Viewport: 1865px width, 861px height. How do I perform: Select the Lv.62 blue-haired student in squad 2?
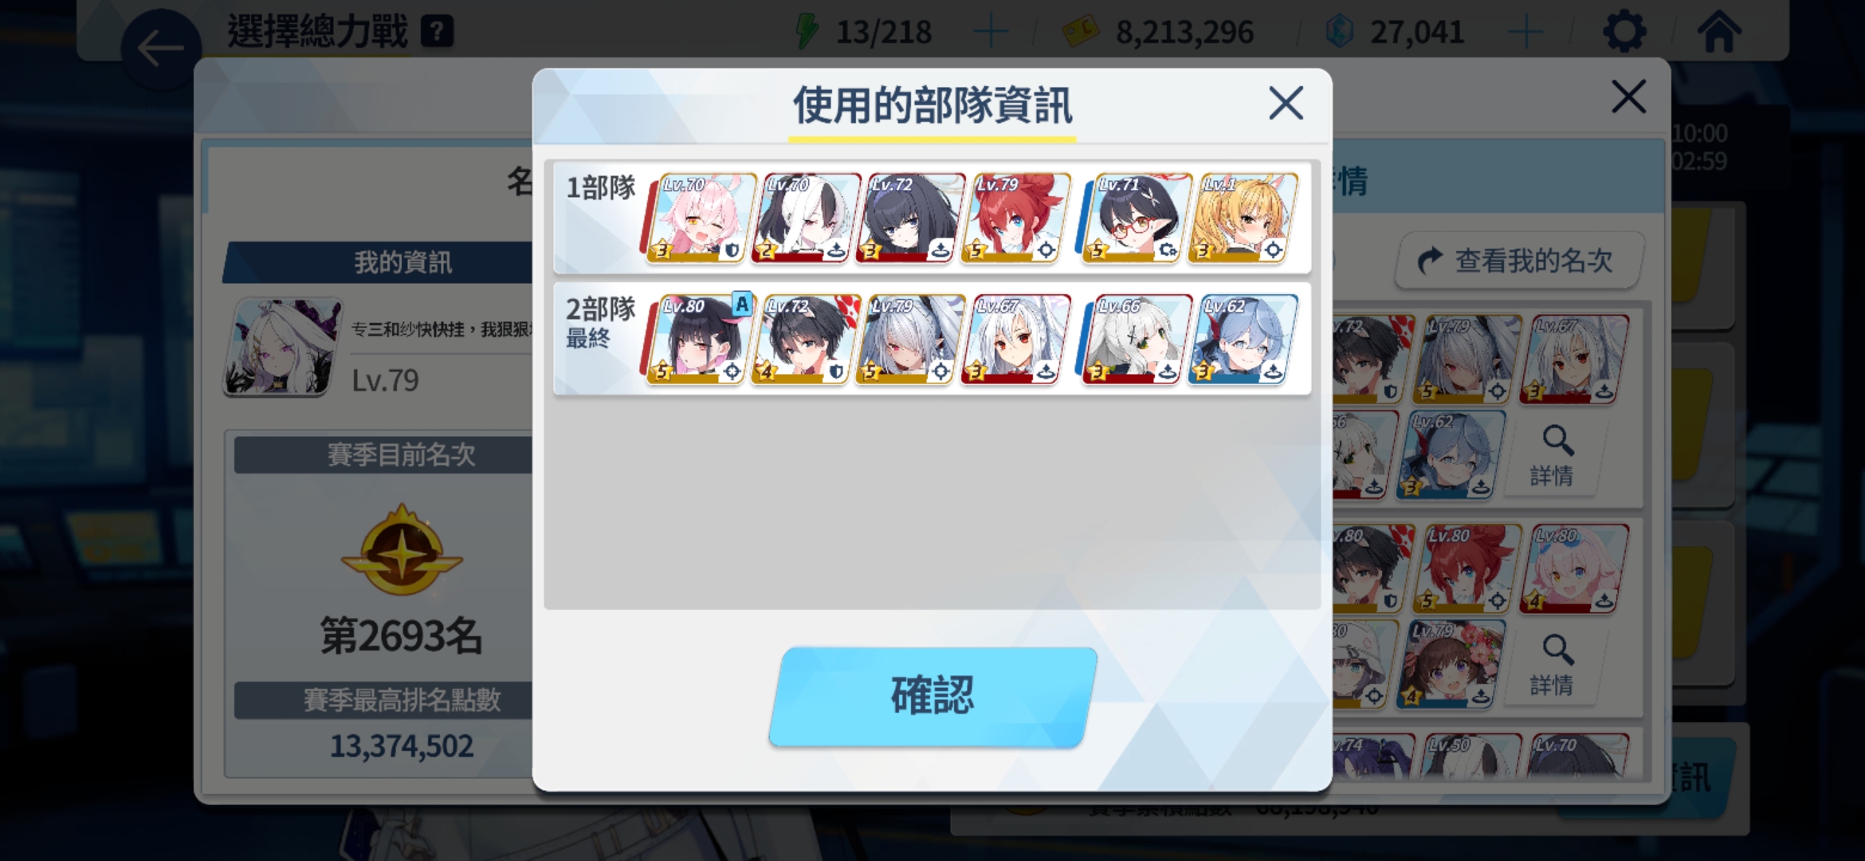click(x=1242, y=340)
